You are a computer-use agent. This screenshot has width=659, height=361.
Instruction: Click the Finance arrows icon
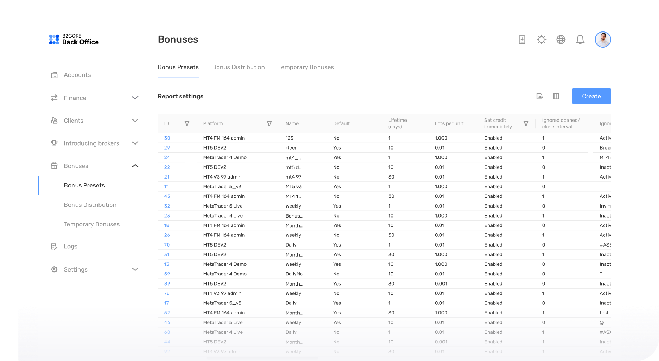tap(54, 98)
